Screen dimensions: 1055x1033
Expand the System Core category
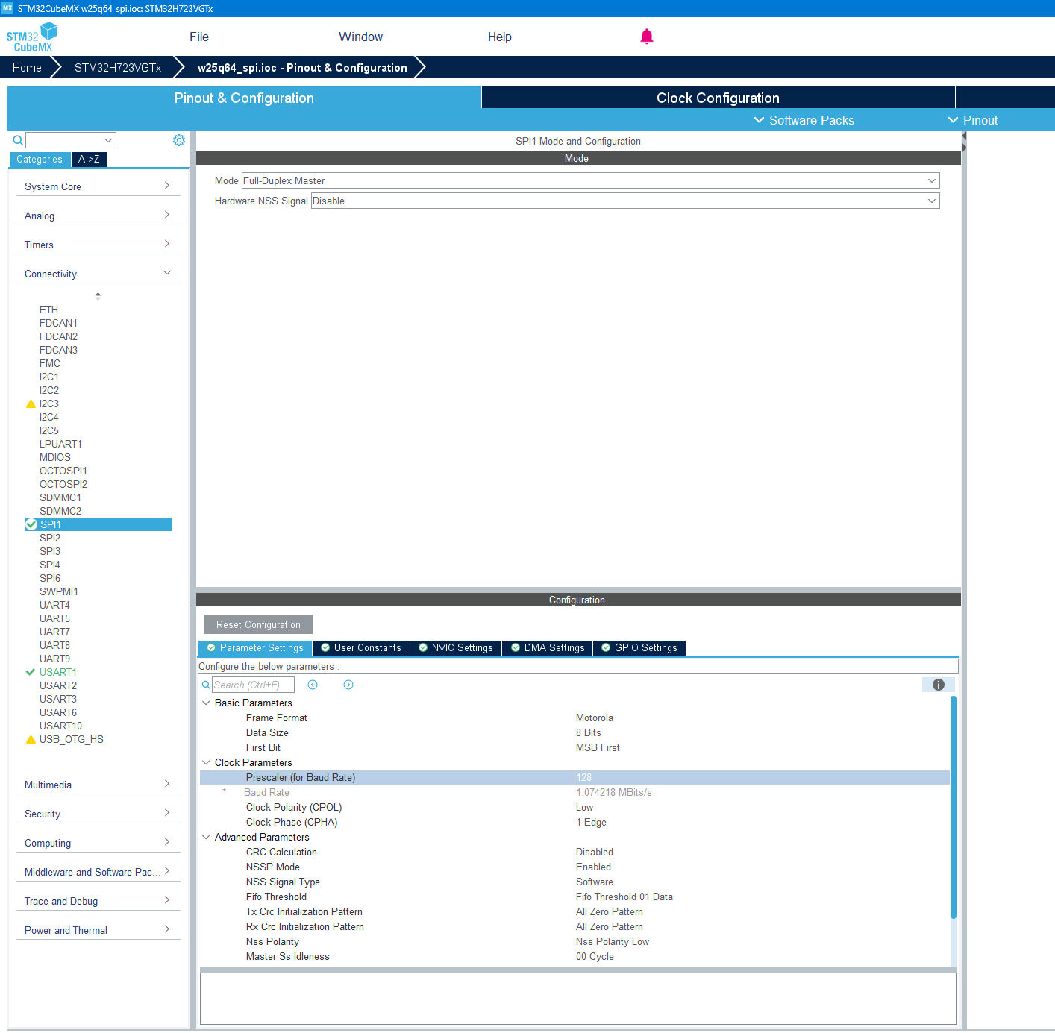click(x=98, y=186)
